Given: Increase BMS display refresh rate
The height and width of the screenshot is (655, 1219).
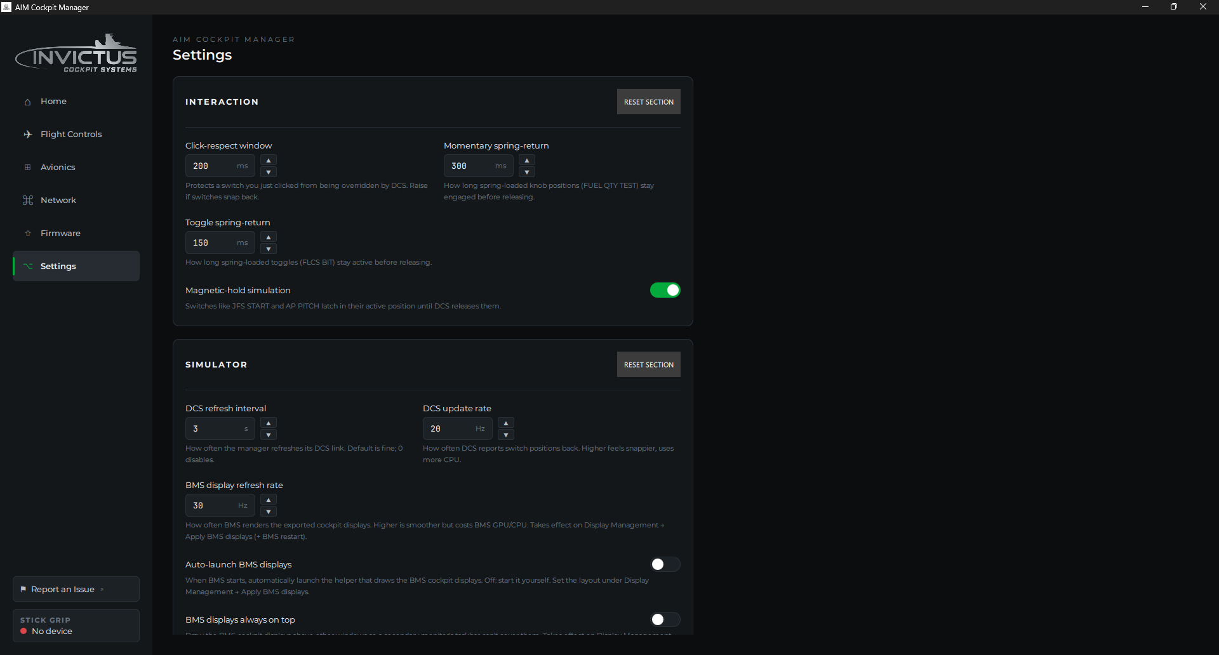Looking at the screenshot, I should pyautogui.click(x=269, y=500).
